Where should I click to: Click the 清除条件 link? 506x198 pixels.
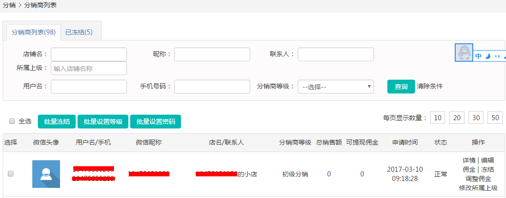click(429, 86)
